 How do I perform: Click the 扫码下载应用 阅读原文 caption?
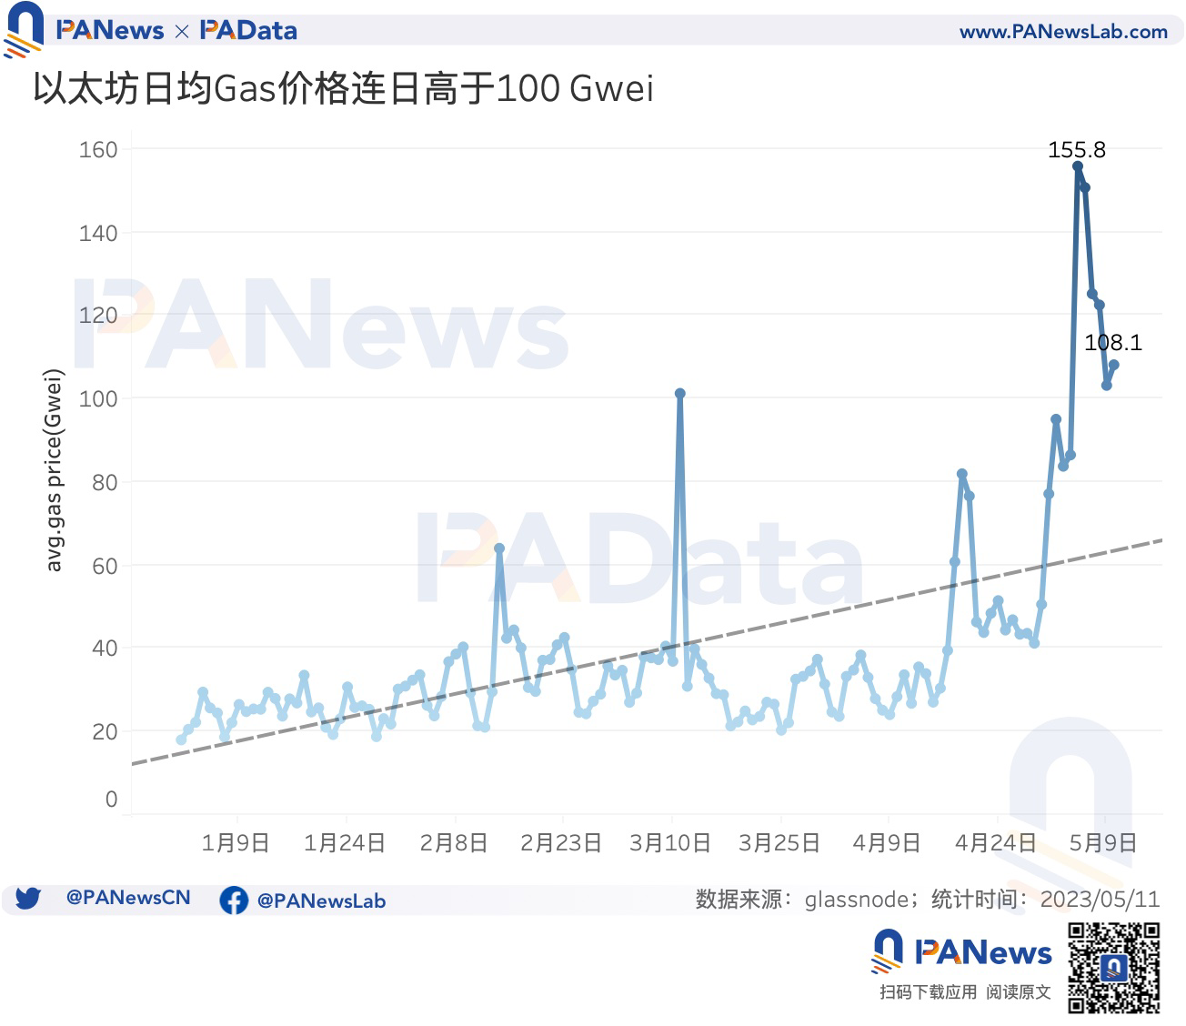click(x=965, y=992)
